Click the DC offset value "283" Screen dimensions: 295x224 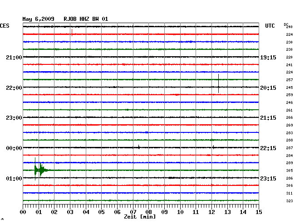[290, 133]
